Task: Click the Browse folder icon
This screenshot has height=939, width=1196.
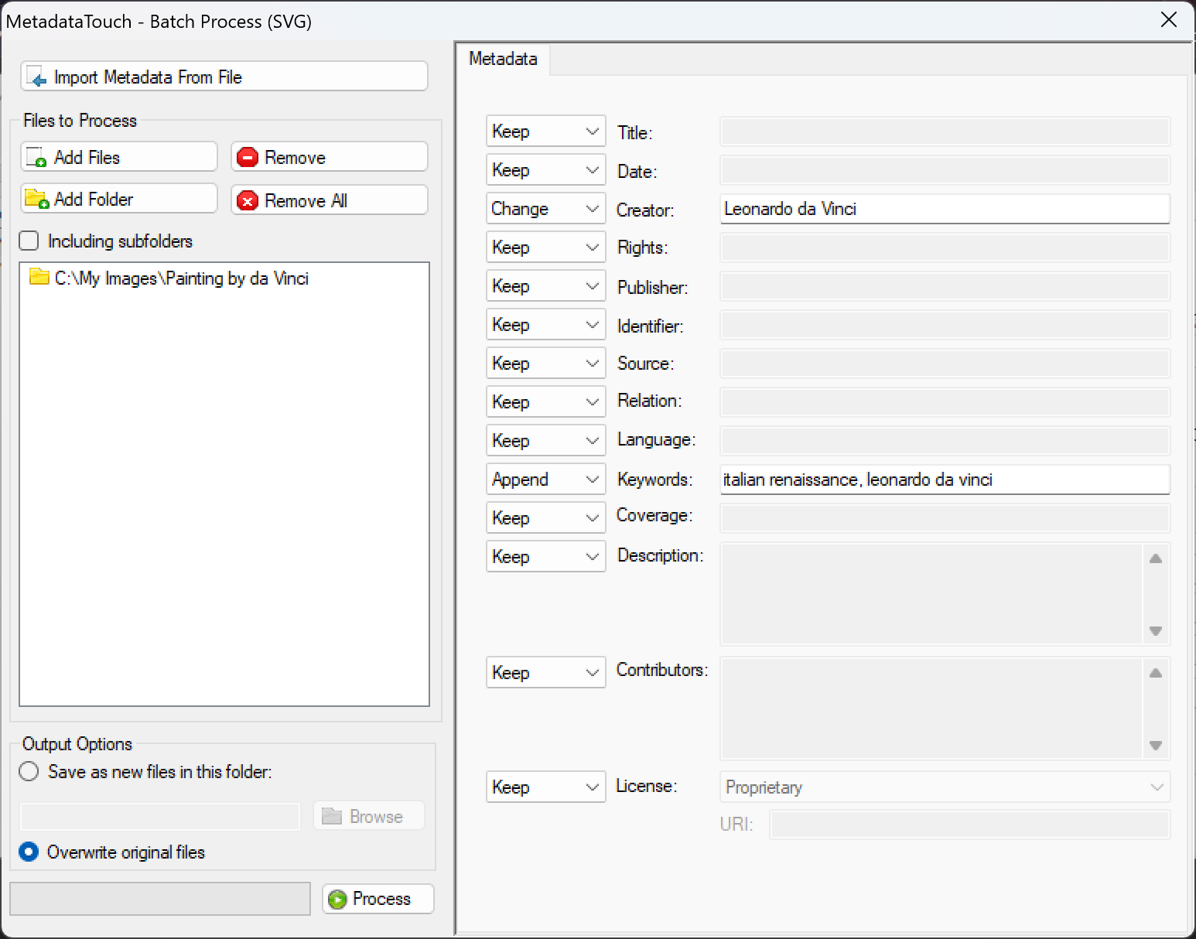Action: pos(332,816)
